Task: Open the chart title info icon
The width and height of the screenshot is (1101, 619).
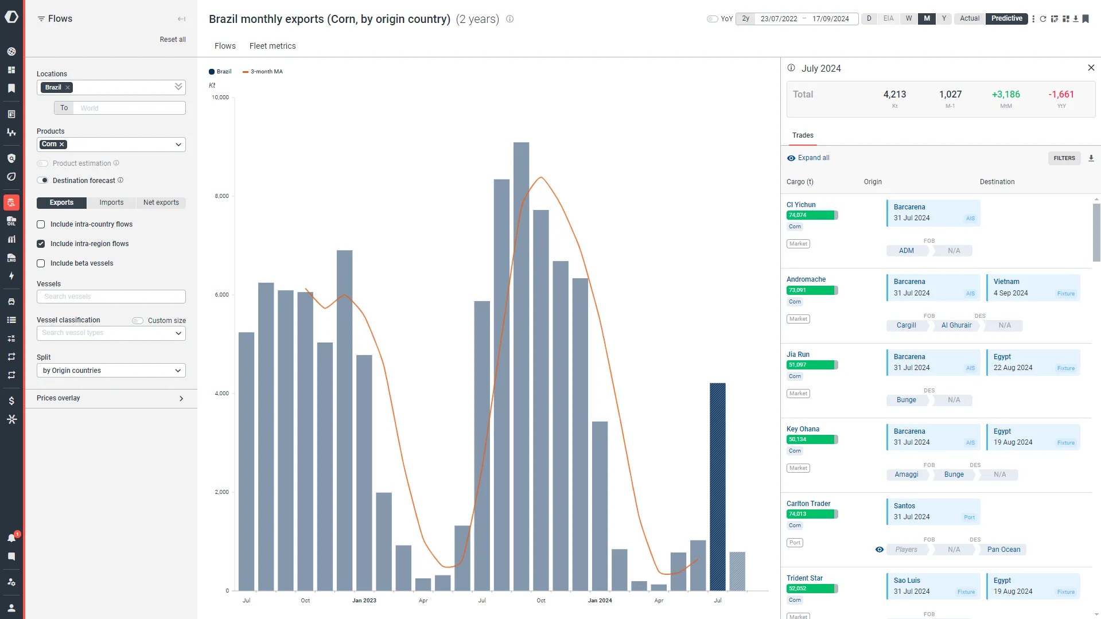Action: 509,19
